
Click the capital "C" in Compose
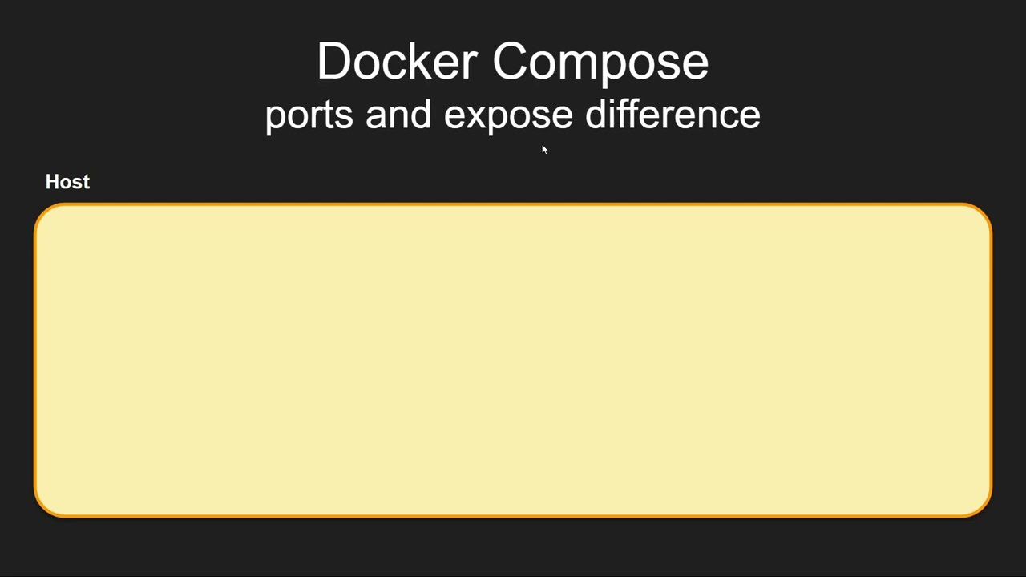pos(510,62)
